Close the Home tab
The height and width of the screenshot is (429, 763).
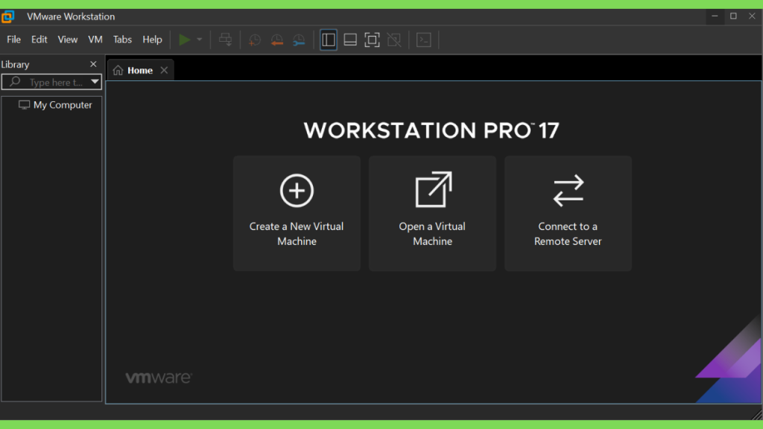tap(165, 71)
